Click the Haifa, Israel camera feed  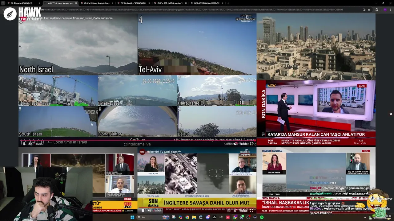click(x=217, y=91)
